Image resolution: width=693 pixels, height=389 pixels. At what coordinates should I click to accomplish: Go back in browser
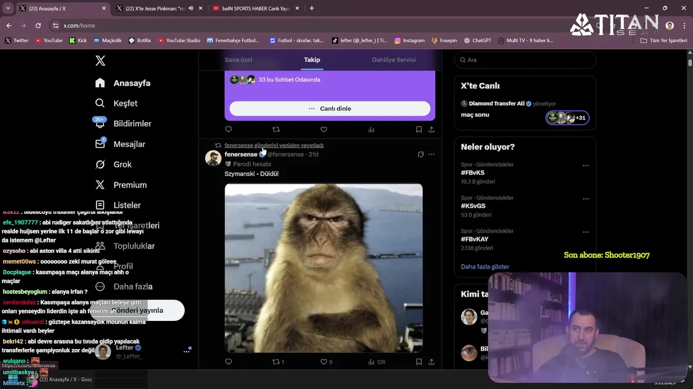point(9,25)
